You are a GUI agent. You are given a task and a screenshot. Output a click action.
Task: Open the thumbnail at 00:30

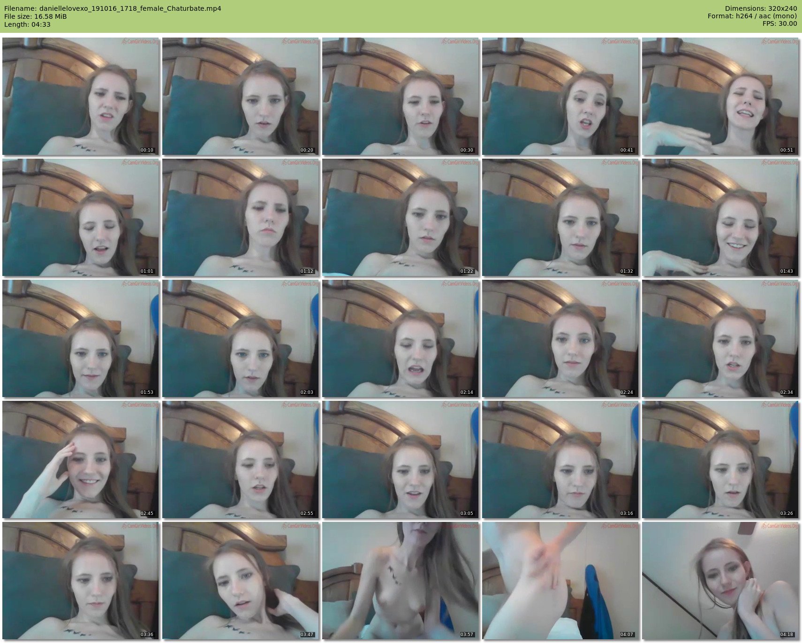pos(401,96)
